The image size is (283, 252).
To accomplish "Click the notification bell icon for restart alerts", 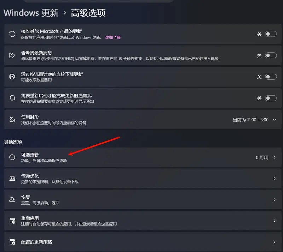I will [x=11, y=98].
